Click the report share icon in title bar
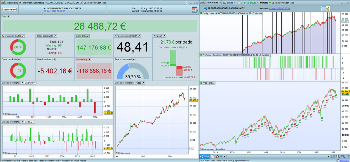350x162 pixels. [x=186, y=3]
